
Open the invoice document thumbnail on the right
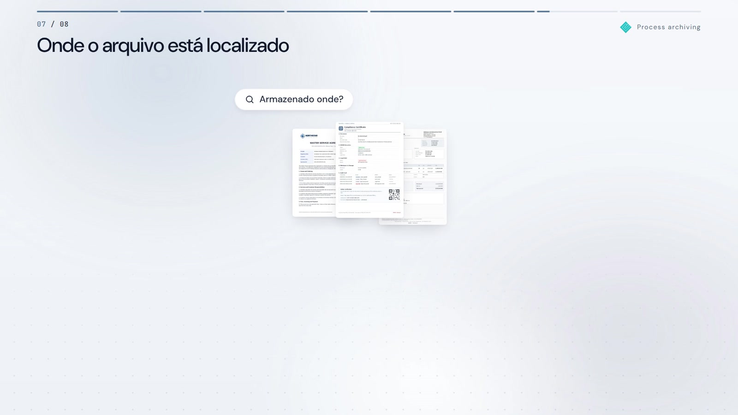pos(425,177)
